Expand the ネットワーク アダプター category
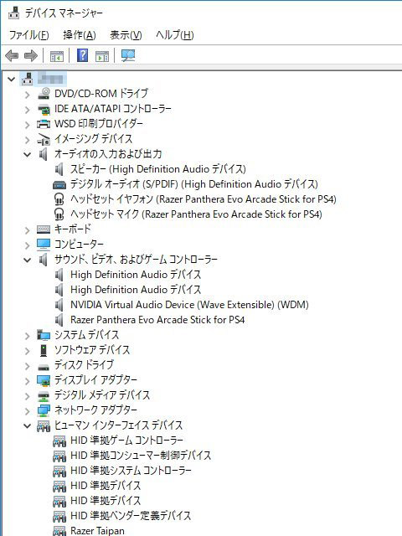The height and width of the screenshot is (536, 402). click(28, 411)
